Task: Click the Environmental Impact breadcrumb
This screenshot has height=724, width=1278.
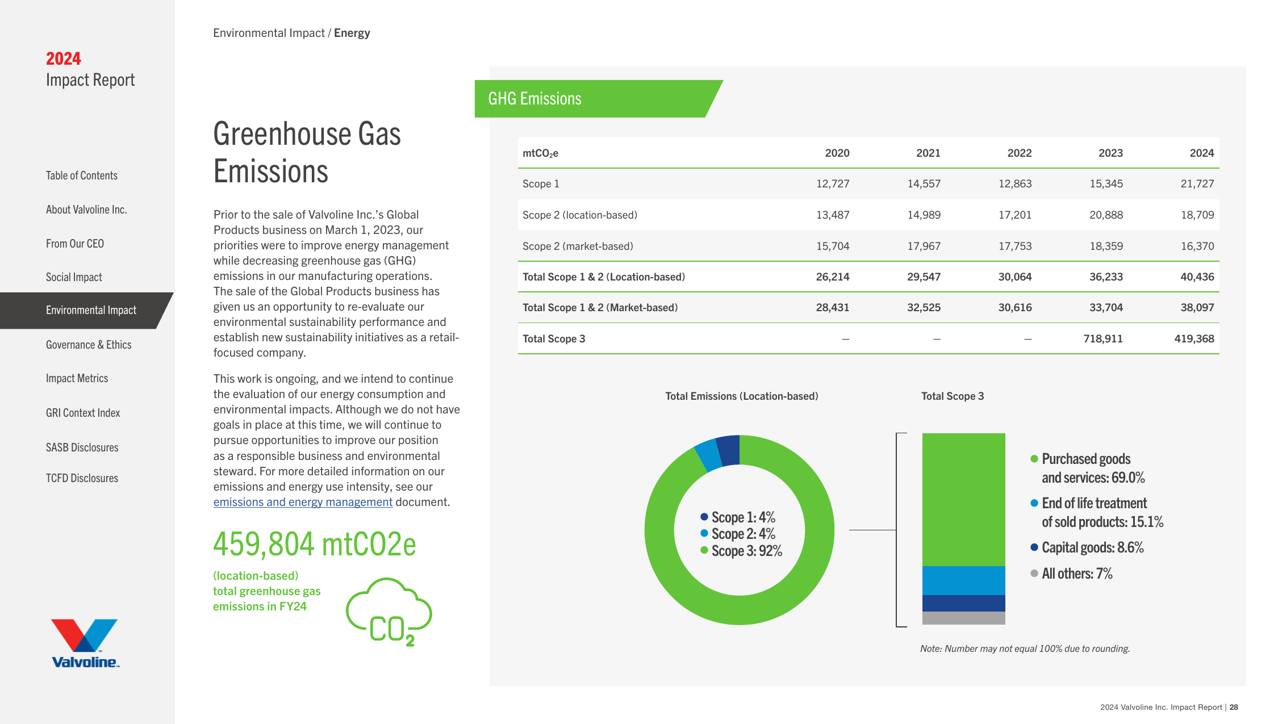Action: pyautogui.click(x=269, y=33)
